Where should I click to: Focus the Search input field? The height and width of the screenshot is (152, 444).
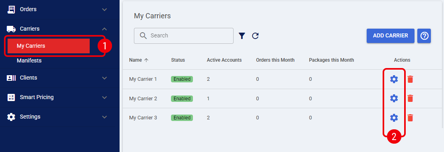click(x=183, y=35)
